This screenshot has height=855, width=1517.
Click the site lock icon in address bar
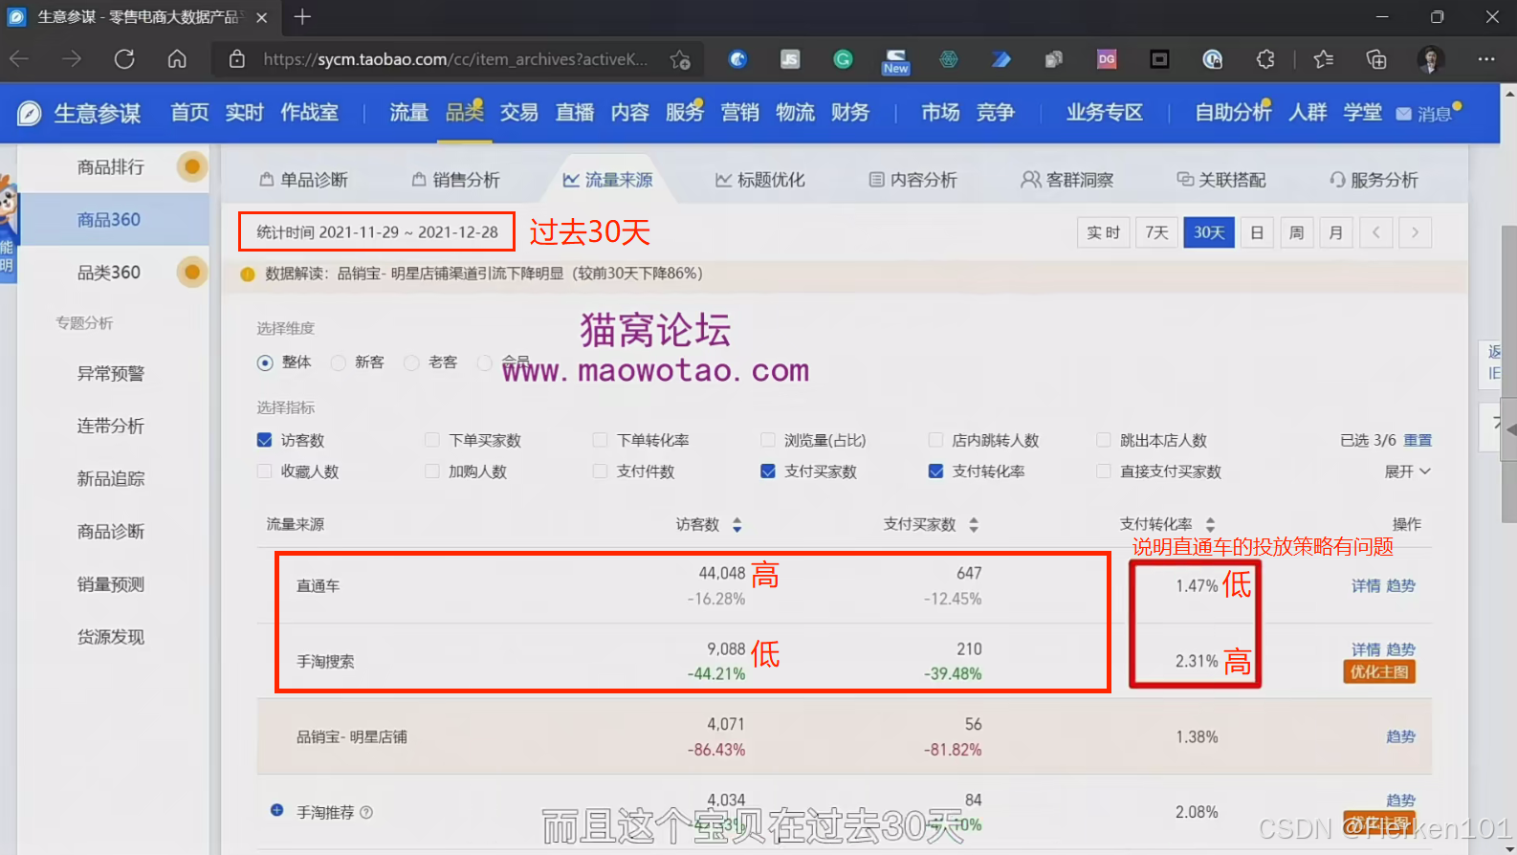237,59
